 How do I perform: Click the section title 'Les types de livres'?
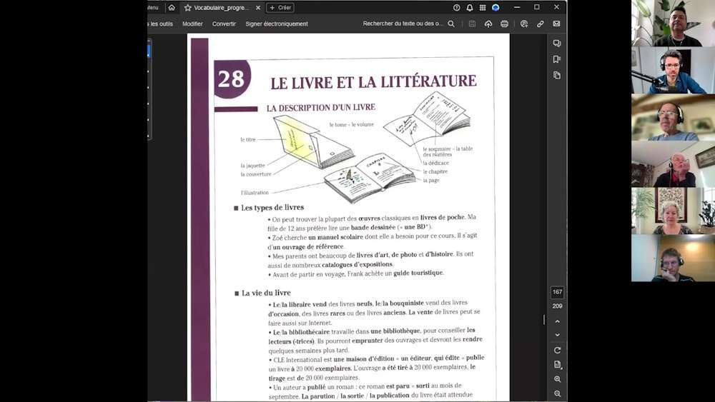pyautogui.click(x=272, y=208)
